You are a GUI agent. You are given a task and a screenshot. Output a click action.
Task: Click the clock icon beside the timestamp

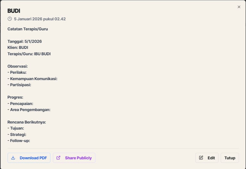(x=10, y=19)
